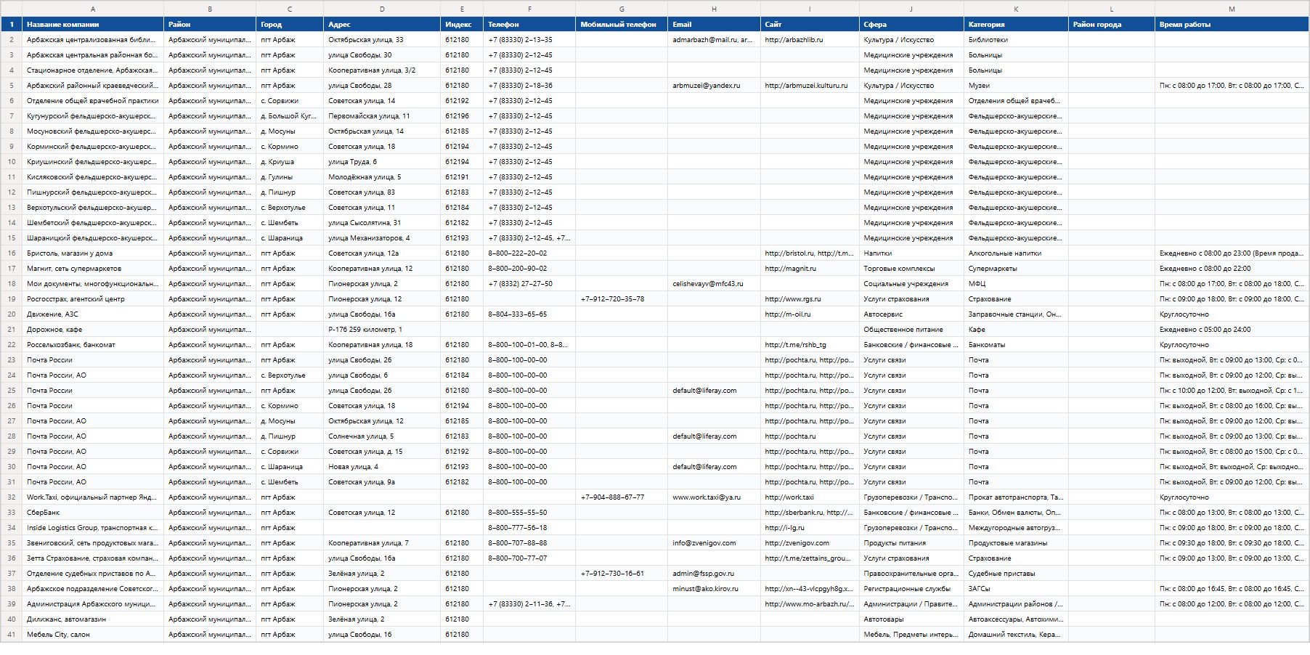The width and height of the screenshot is (1310, 655).
Task: Click the mobile number '+7-904-888-67-77'
Action: click(622, 497)
